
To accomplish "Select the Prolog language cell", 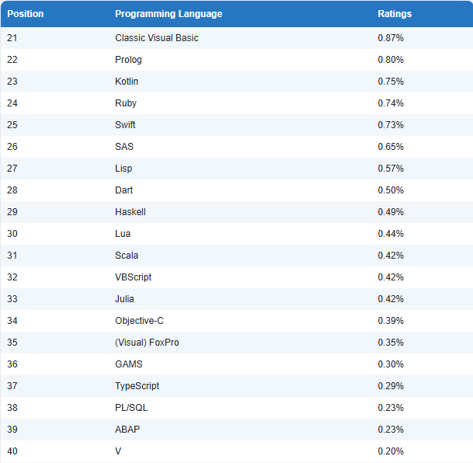I will [x=128, y=60].
